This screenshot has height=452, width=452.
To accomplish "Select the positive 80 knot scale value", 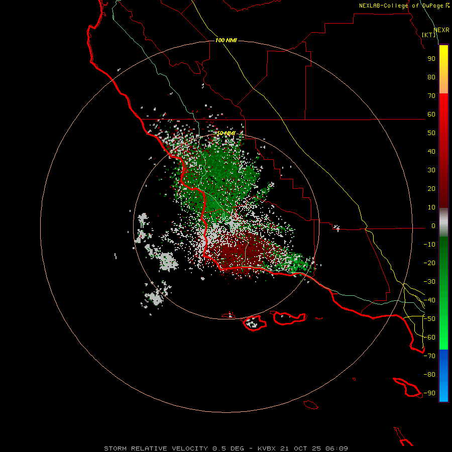I will pos(431,77).
